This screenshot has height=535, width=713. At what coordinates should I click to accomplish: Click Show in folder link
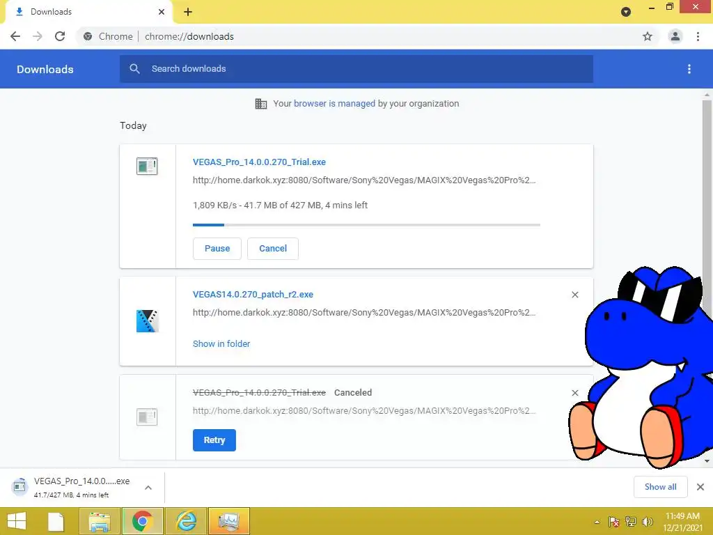click(221, 344)
